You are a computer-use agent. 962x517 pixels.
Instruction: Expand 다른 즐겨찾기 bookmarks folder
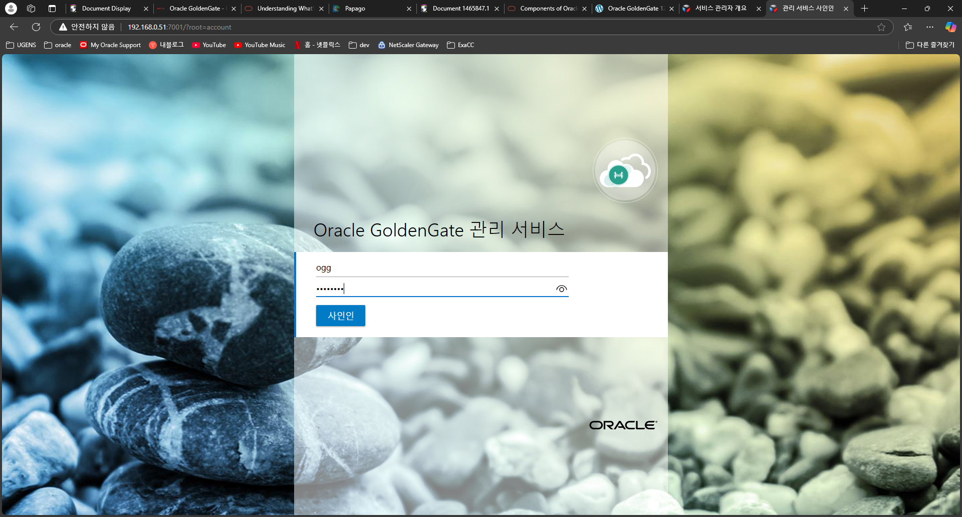(x=930, y=45)
